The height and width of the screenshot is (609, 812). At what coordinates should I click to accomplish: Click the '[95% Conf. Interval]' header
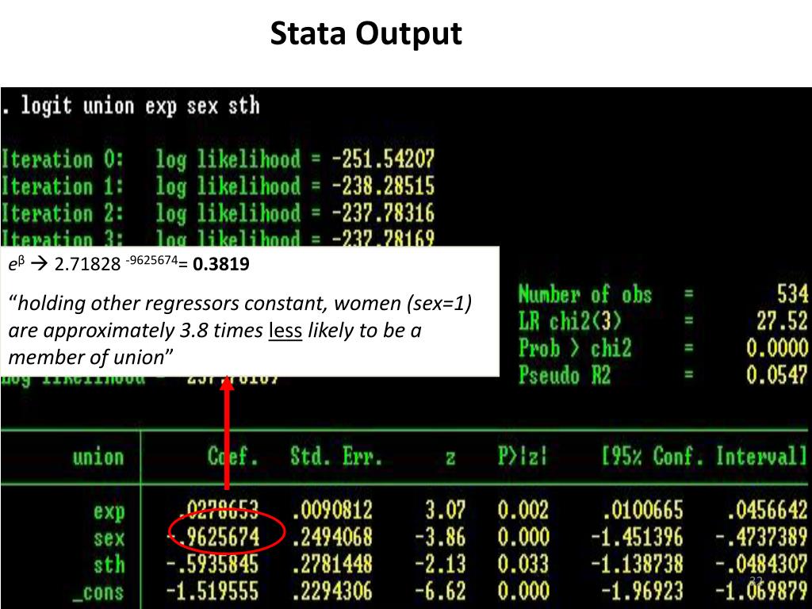[704, 457]
